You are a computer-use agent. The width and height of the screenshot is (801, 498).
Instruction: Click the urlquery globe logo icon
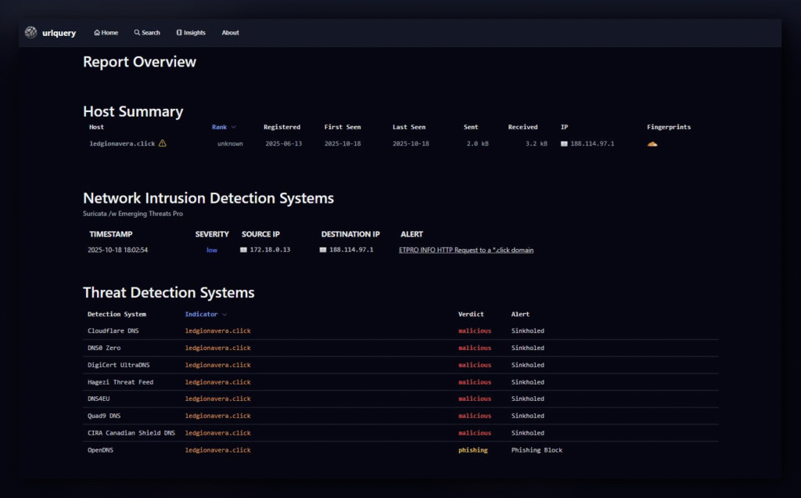(x=31, y=32)
